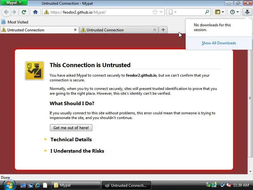The width and height of the screenshot is (253, 190).
Task: Click the Downloads arrow toolbar button
Action: click(x=247, y=12)
